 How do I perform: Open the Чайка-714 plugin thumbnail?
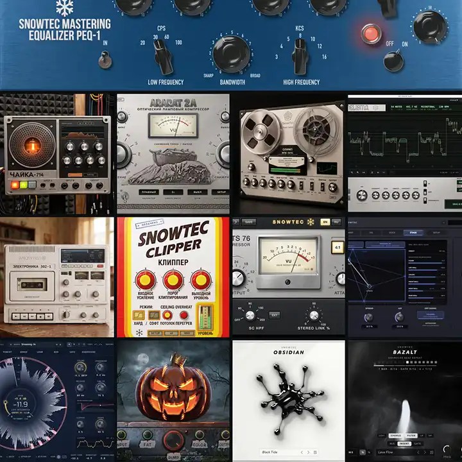(x=57, y=154)
